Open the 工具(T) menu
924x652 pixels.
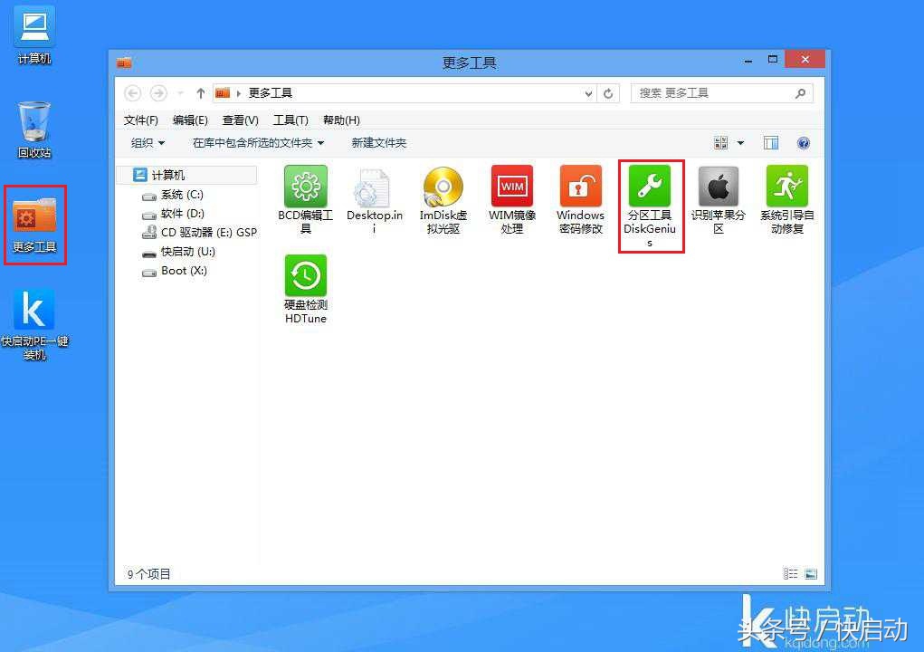click(290, 120)
